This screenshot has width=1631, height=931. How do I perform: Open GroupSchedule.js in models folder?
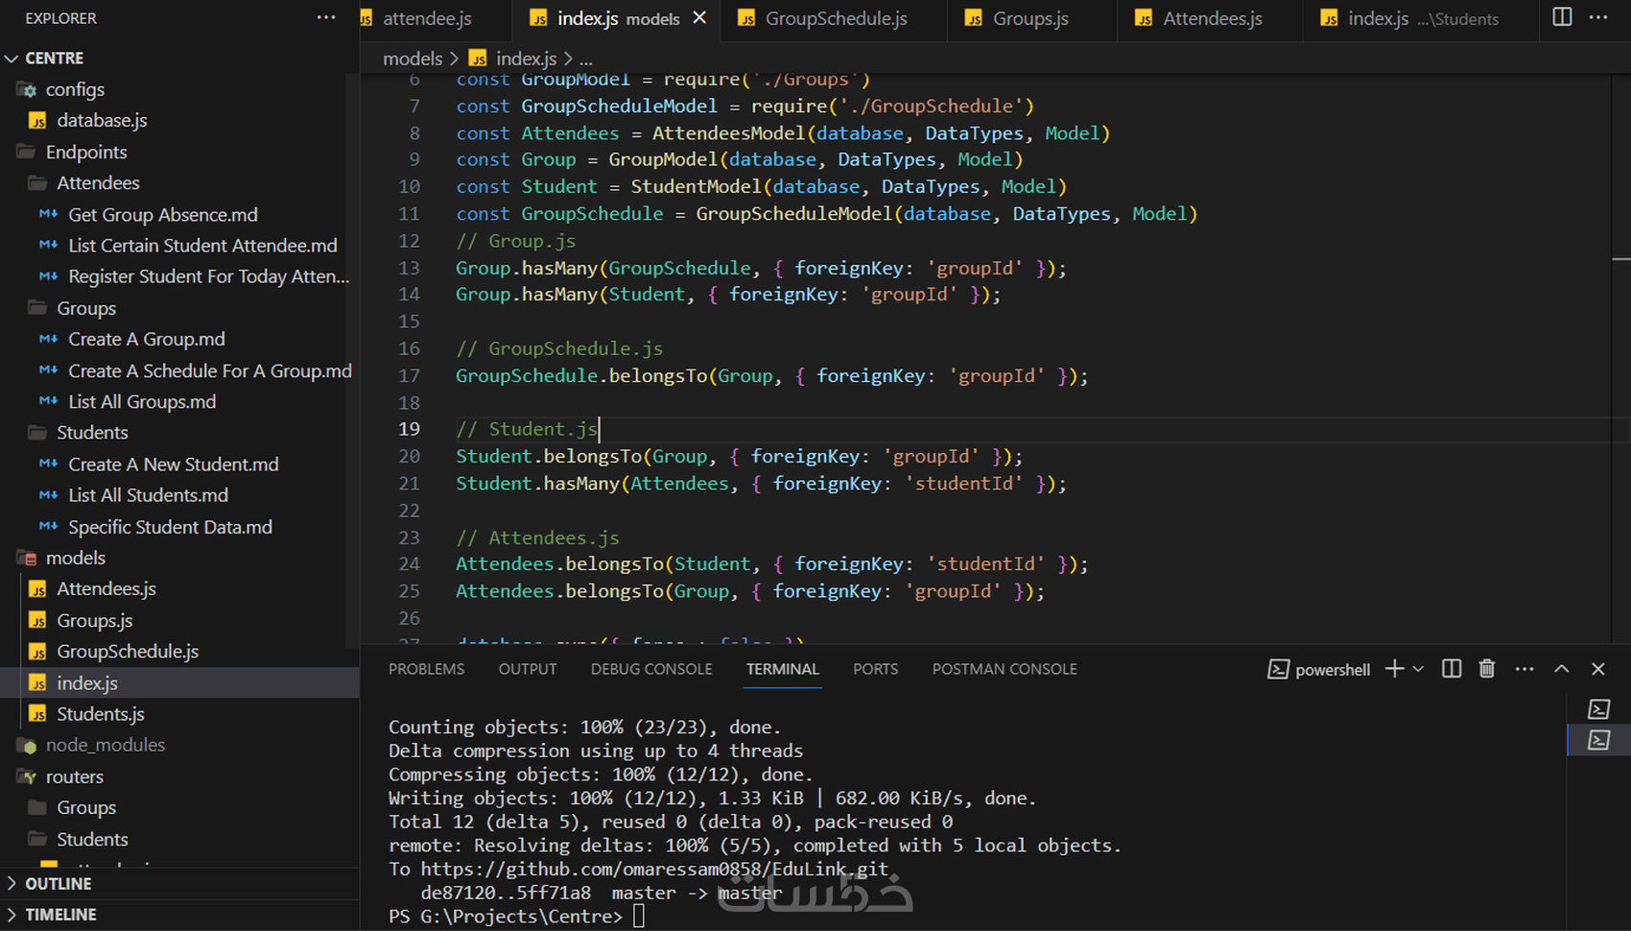tap(179, 652)
